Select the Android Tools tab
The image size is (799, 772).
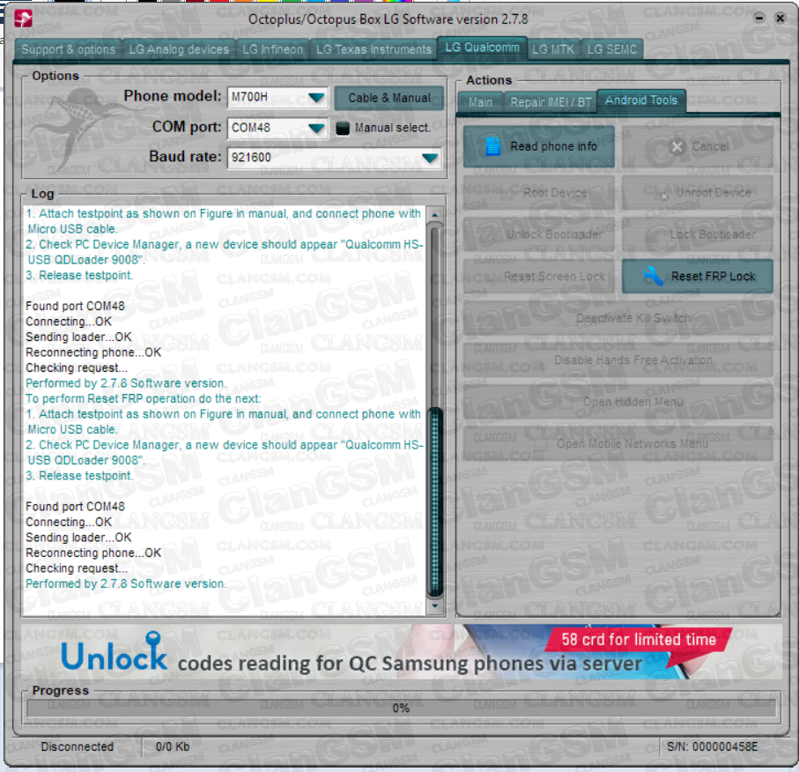(641, 100)
